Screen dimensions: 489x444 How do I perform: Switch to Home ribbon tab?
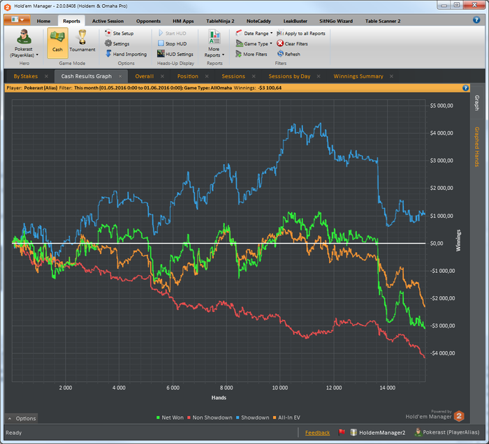tap(43, 21)
